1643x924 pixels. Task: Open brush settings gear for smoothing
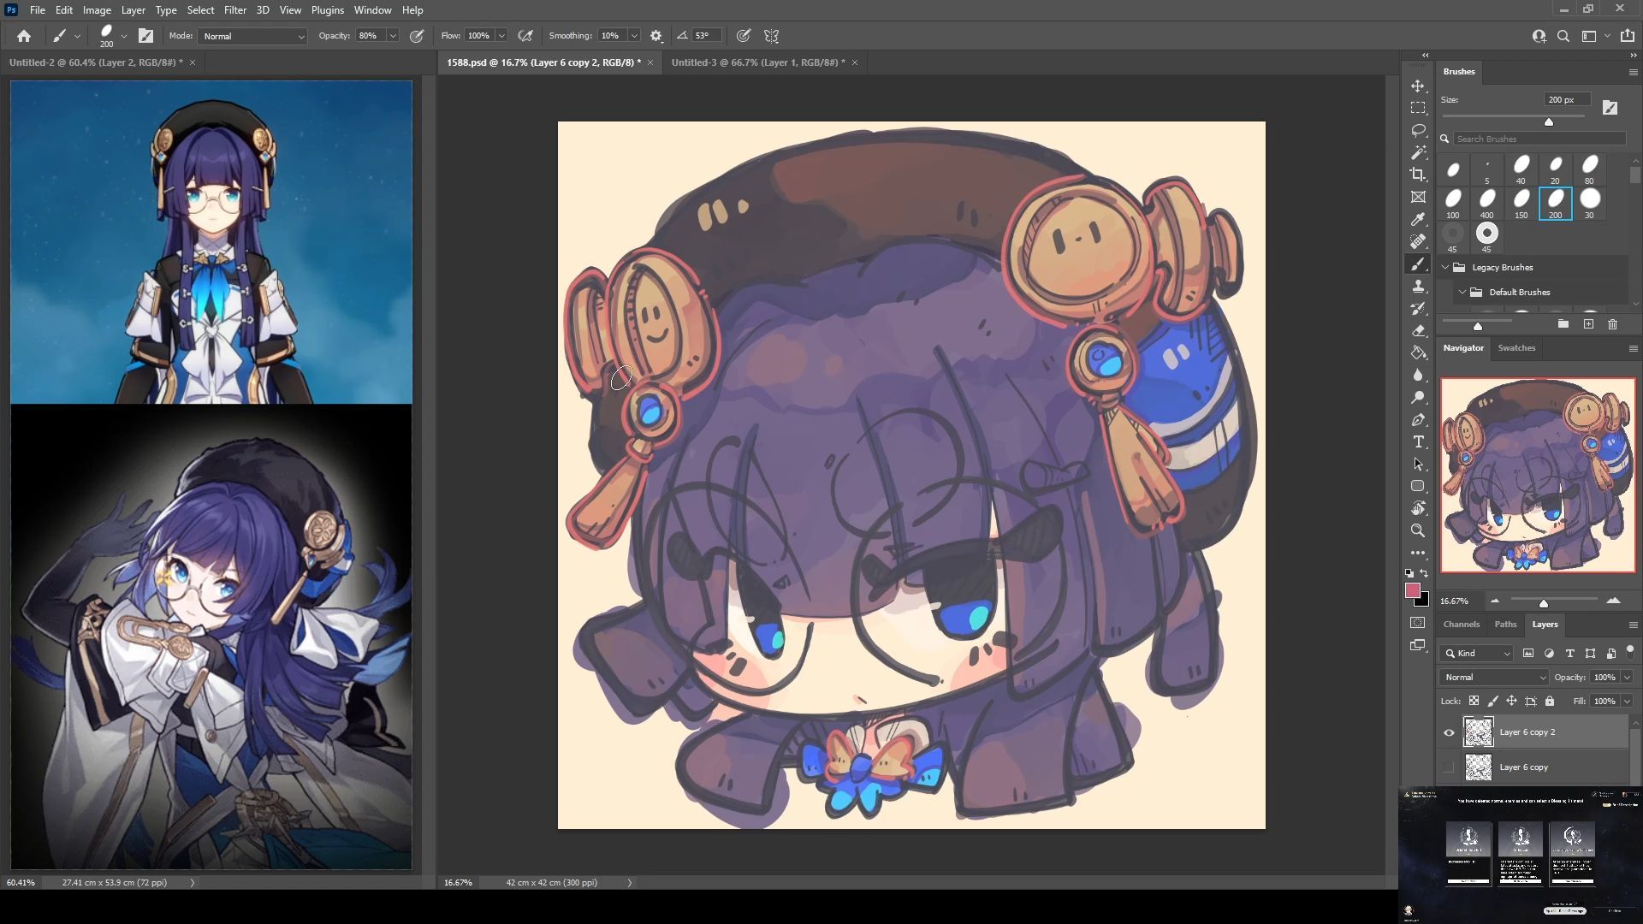pos(656,36)
